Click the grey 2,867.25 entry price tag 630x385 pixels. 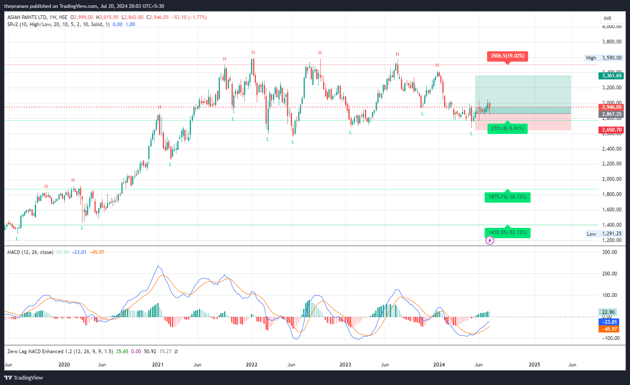(x=612, y=114)
